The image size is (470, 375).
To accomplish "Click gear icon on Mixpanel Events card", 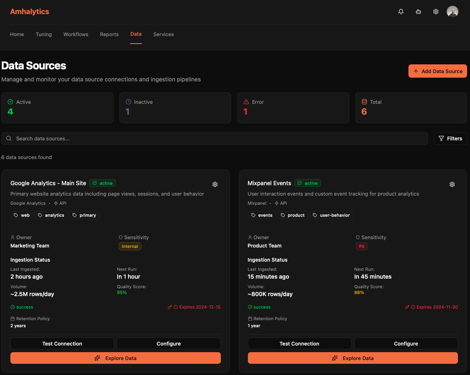I will (452, 184).
